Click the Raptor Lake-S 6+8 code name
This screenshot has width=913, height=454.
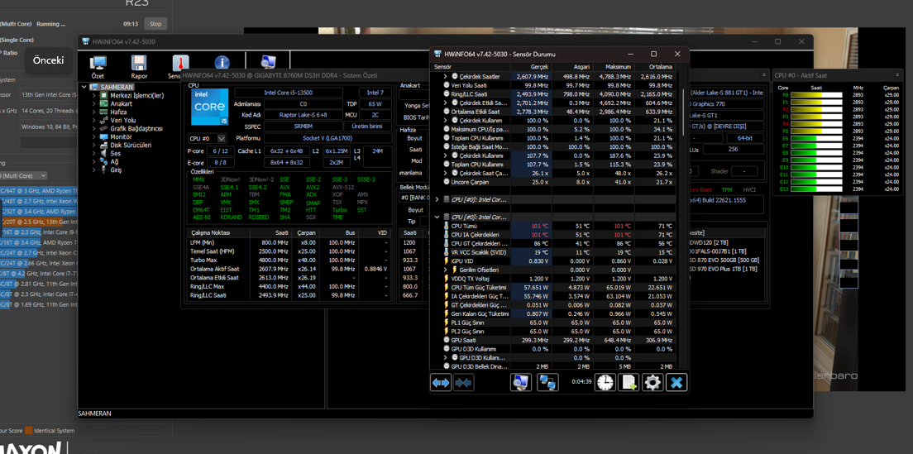click(303, 115)
